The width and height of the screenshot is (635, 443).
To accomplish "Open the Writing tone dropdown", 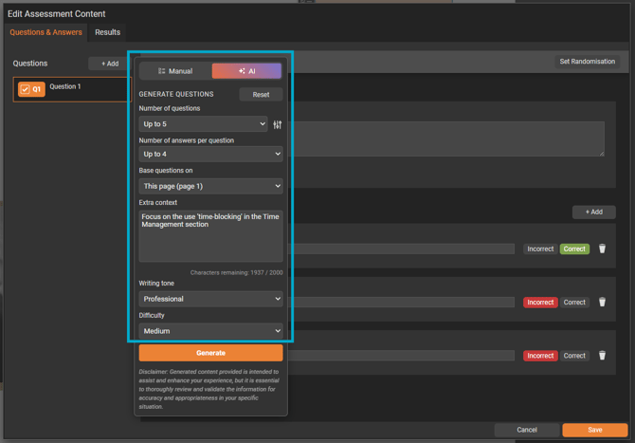I will pos(210,299).
